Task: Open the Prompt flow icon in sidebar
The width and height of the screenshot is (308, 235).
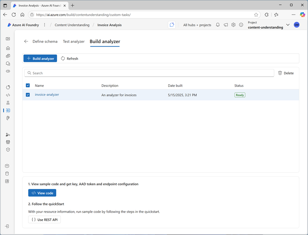Action: [x=8, y=118]
